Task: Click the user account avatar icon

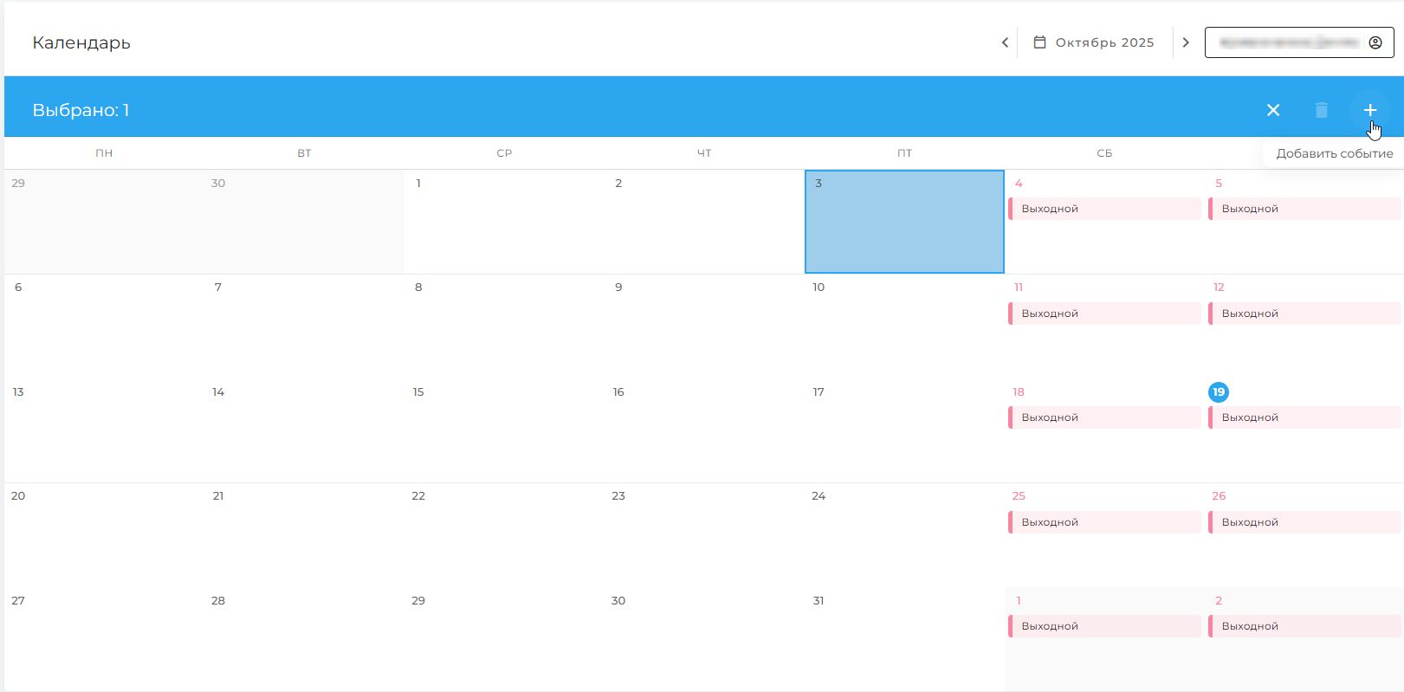Action: coord(1375,42)
